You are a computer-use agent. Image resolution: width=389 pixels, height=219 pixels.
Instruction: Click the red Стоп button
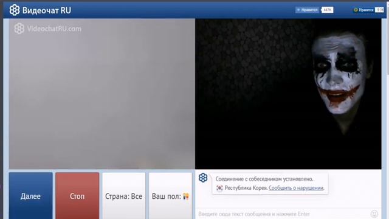pos(77,196)
